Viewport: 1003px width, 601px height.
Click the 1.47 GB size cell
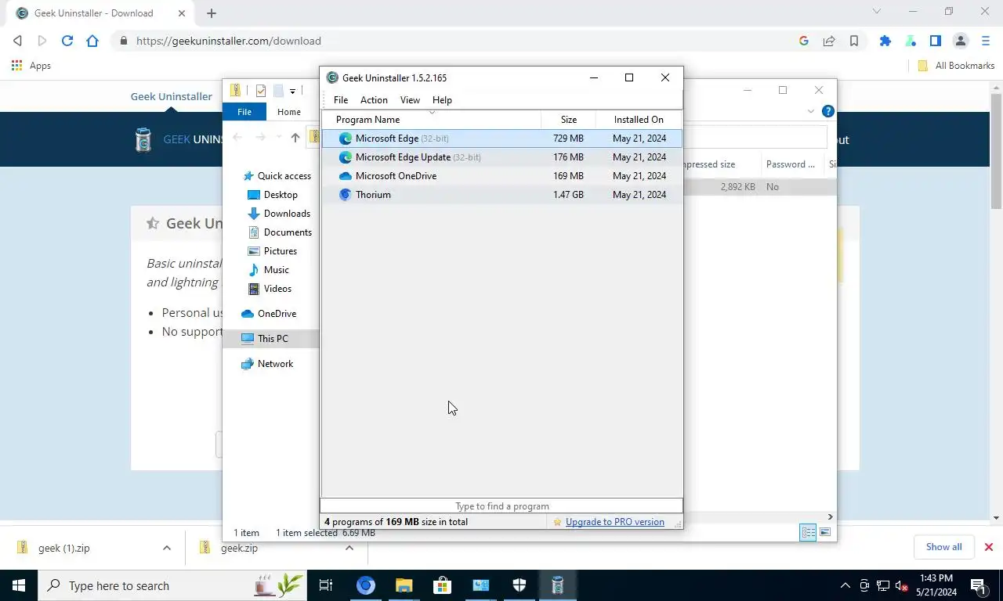[568, 195]
